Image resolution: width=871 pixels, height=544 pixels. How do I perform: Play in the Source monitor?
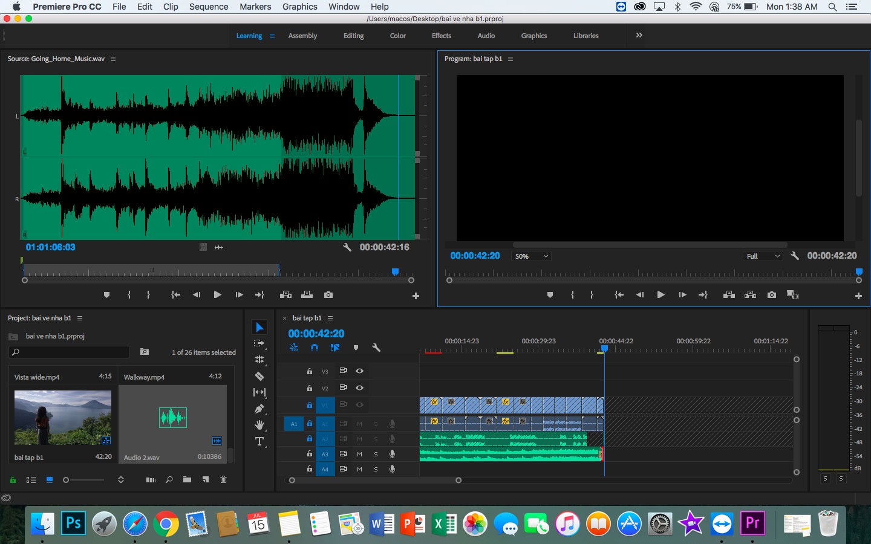(x=217, y=295)
